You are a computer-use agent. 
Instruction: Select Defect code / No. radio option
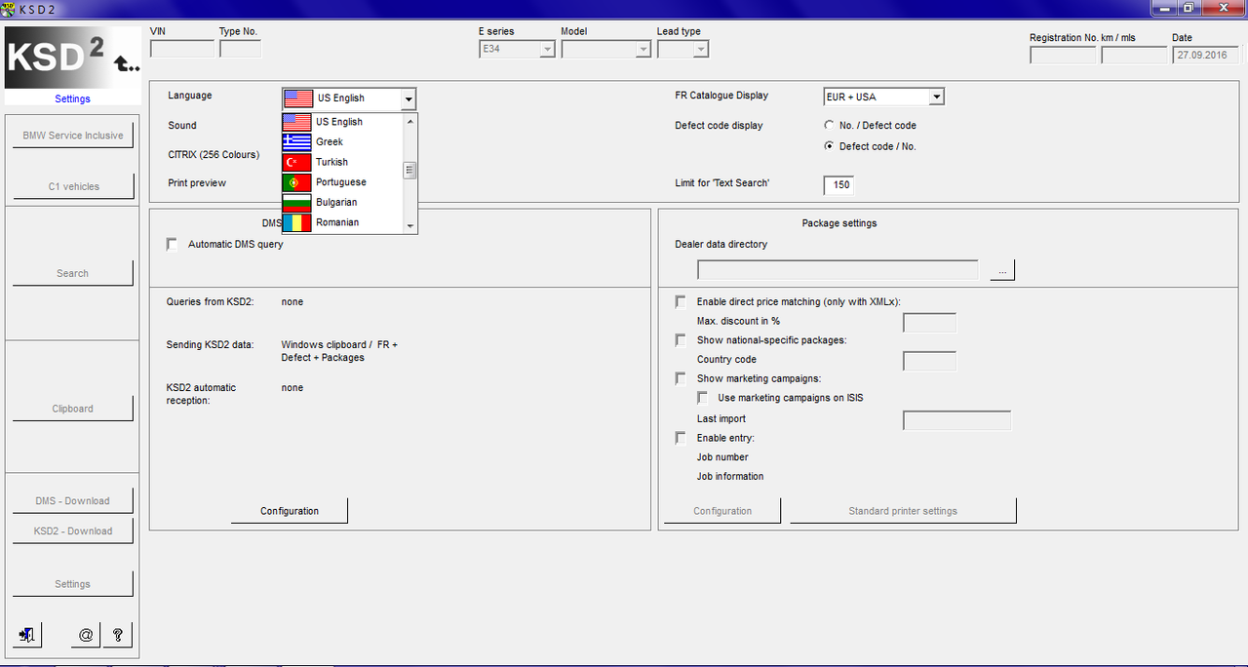pyautogui.click(x=829, y=146)
